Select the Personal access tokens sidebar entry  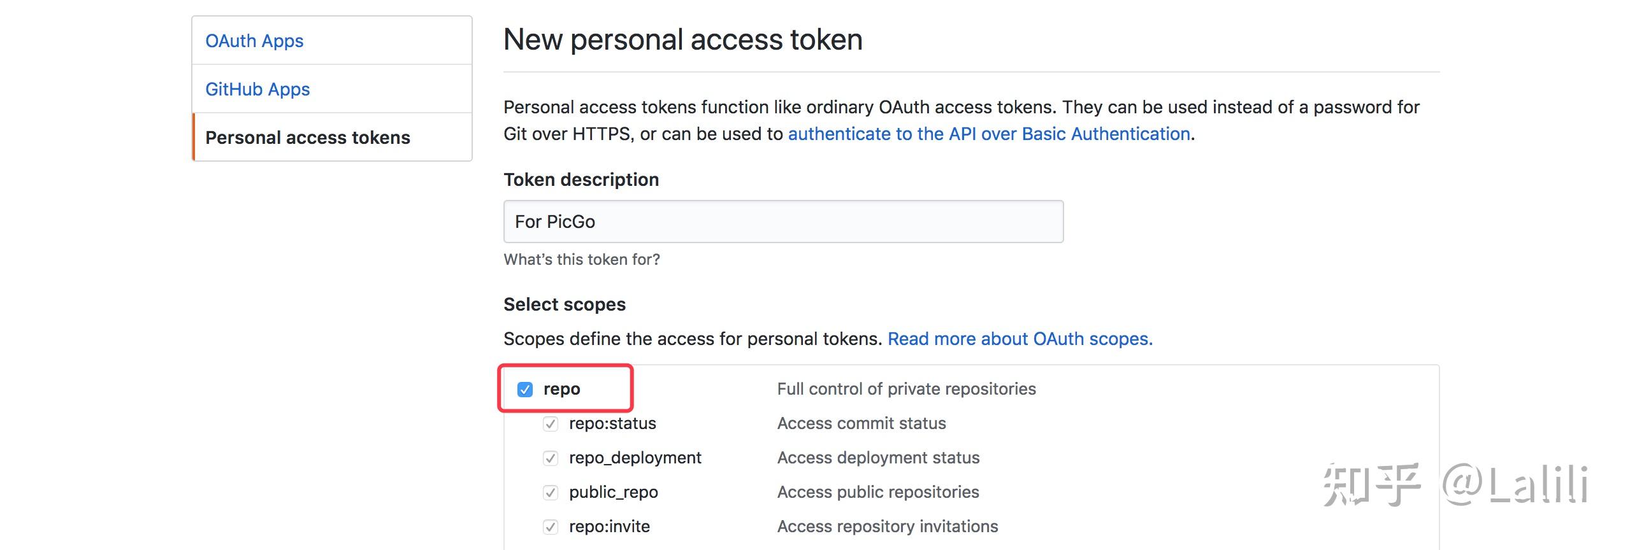pyautogui.click(x=308, y=137)
